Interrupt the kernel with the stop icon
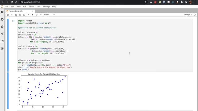The image size is (198, 111). coord(32,15)
